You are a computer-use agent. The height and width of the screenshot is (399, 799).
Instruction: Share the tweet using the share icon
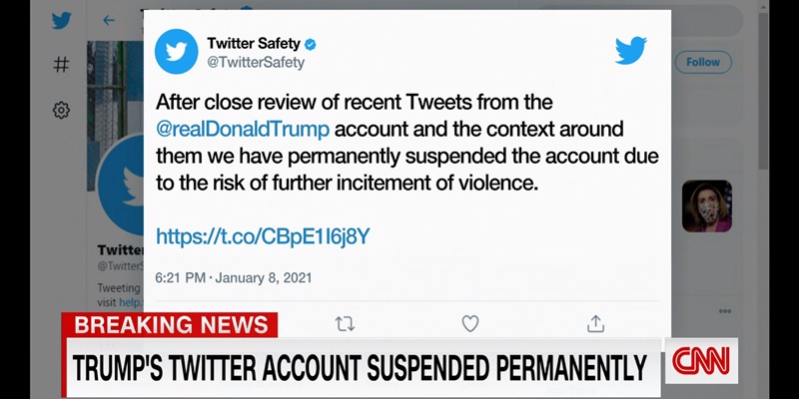tap(596, 323)
